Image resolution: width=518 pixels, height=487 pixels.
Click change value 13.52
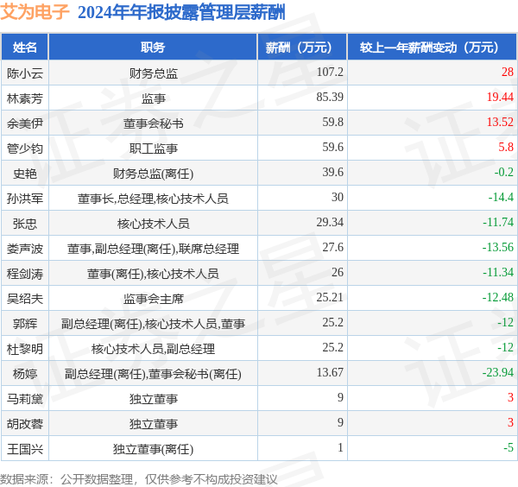click(x=500, y=122)
